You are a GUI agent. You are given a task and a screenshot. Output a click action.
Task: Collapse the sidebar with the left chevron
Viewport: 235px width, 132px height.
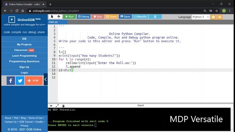pyautogui.click(x=46, y=80)
